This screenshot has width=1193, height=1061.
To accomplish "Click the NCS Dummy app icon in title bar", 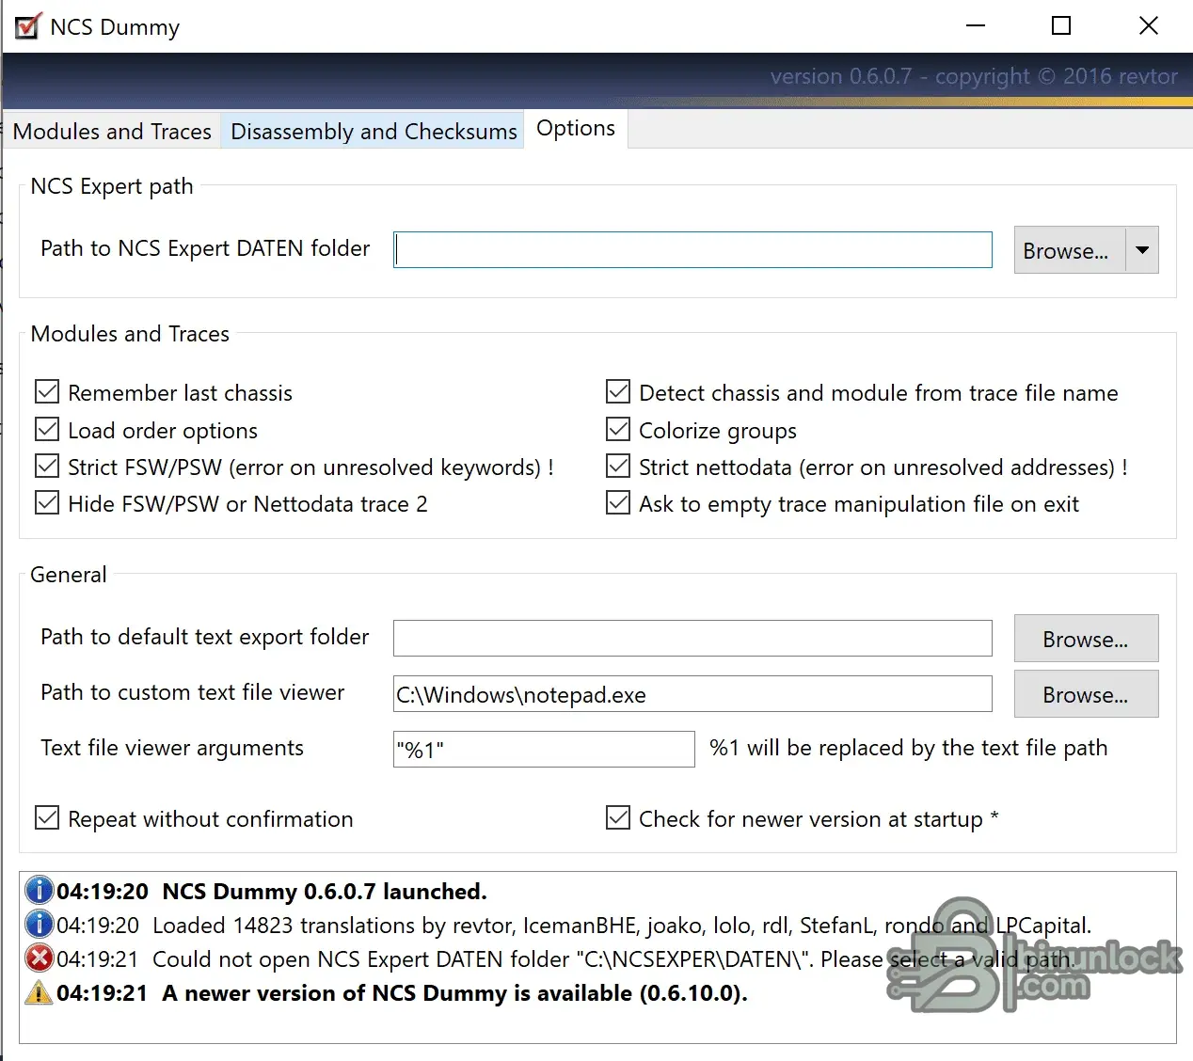I will [x=28, y=26].
